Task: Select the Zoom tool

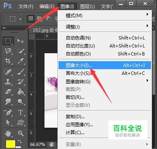Action: click(21, 133)
